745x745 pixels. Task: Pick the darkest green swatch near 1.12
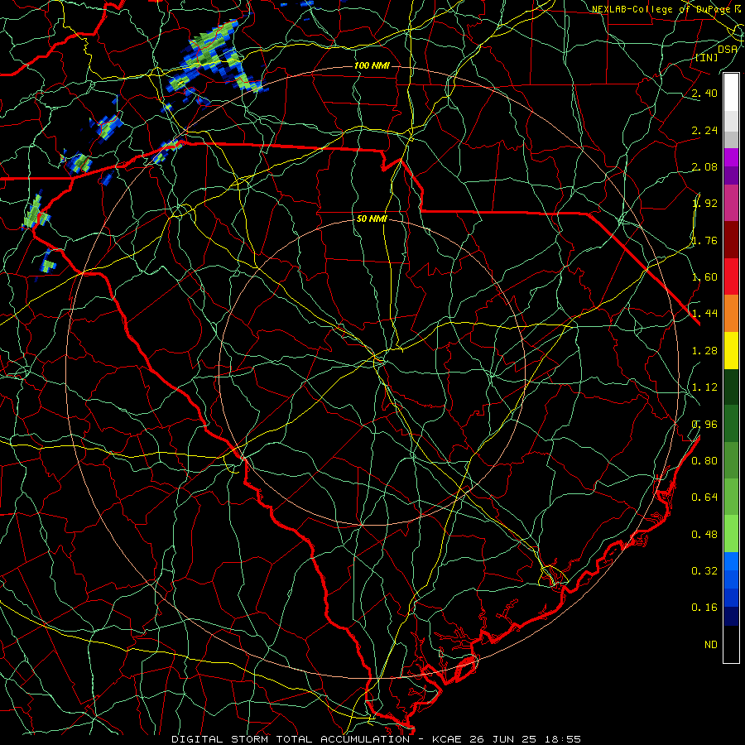click(731, 387)
